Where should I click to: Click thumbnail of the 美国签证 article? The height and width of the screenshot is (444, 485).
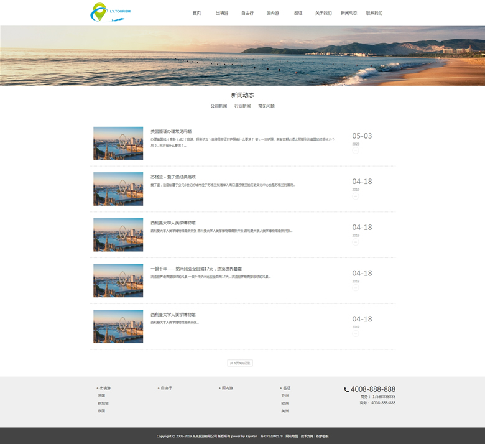118,143
